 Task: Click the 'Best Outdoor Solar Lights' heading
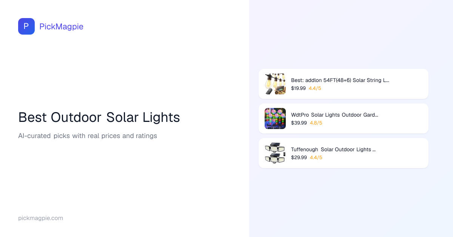pyautogui.click(x=99, y=117)
